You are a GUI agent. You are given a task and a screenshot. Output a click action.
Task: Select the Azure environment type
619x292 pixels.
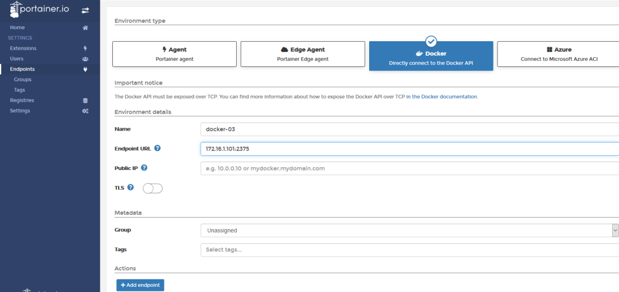tap(558, 54)
